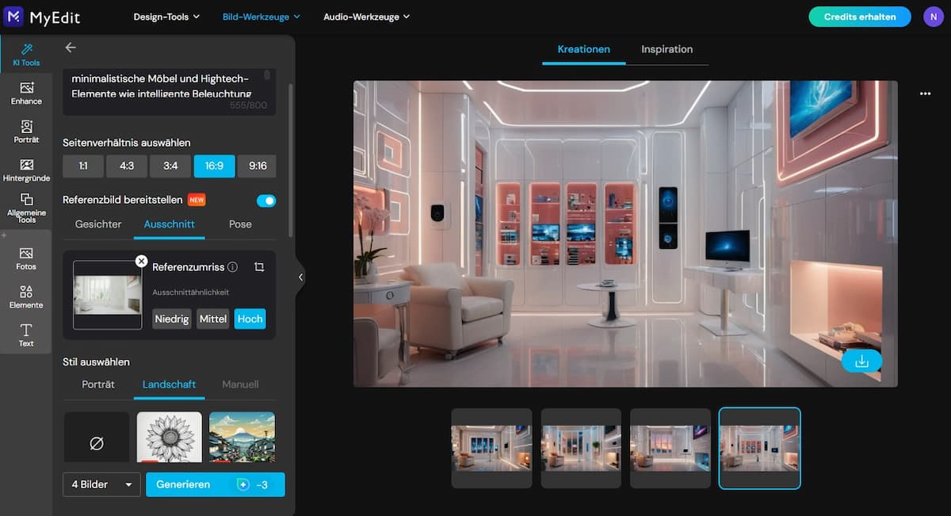Screen dimensions: 951x516
Task: Switch to Inspiration tab
Action: [667, 49]
